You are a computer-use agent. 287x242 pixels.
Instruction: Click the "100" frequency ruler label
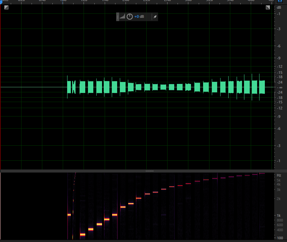(x=280, y=238)
